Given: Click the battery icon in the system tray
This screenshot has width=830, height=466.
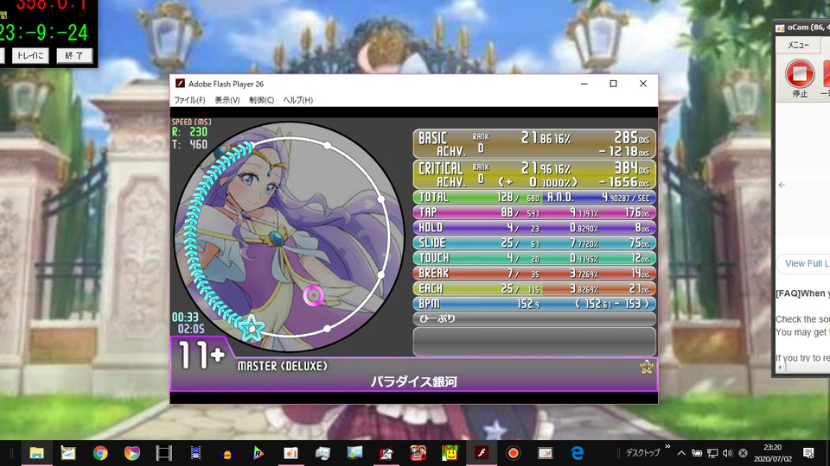Looking at the screenshot, I should tap(697, 453).
